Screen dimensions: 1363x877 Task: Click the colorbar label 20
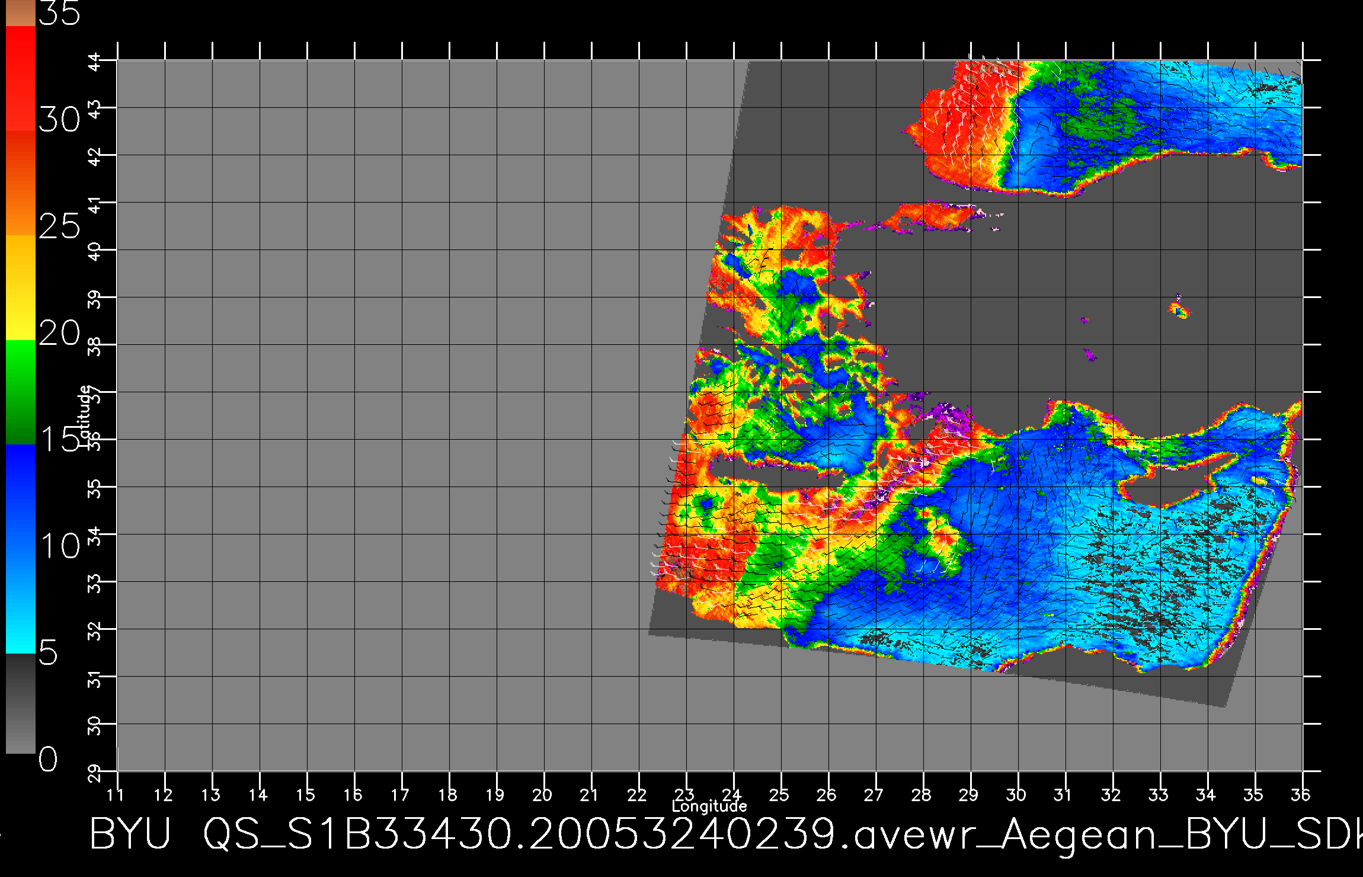pos(59,333)
